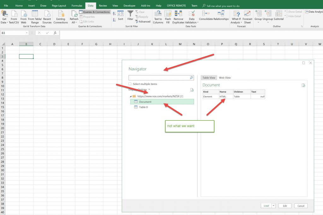Viewport: 323px width, 215px height.
Task: Collapse the nzx.com folder tree node
Action: pos(131,96)
